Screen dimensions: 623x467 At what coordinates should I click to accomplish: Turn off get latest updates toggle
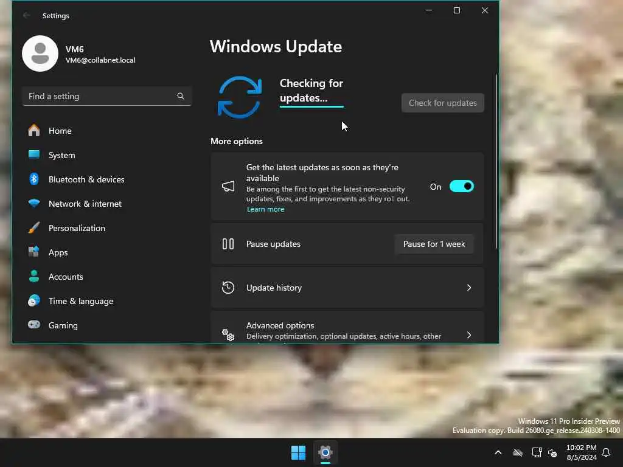(462, 186)
